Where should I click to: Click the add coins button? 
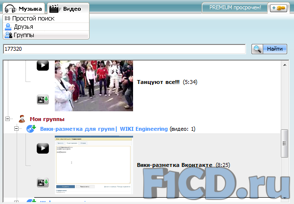(x=278, y=8)
